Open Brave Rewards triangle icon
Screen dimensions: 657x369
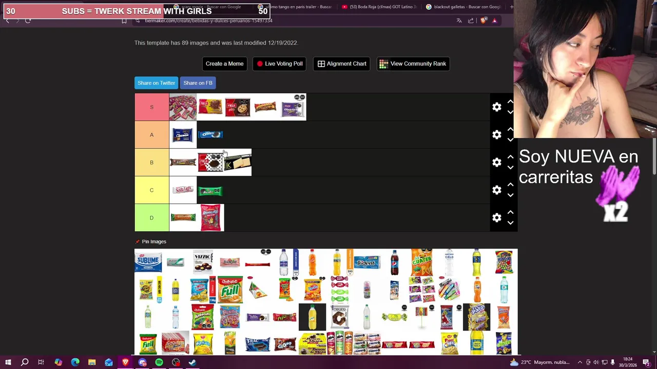coord(494,20)
